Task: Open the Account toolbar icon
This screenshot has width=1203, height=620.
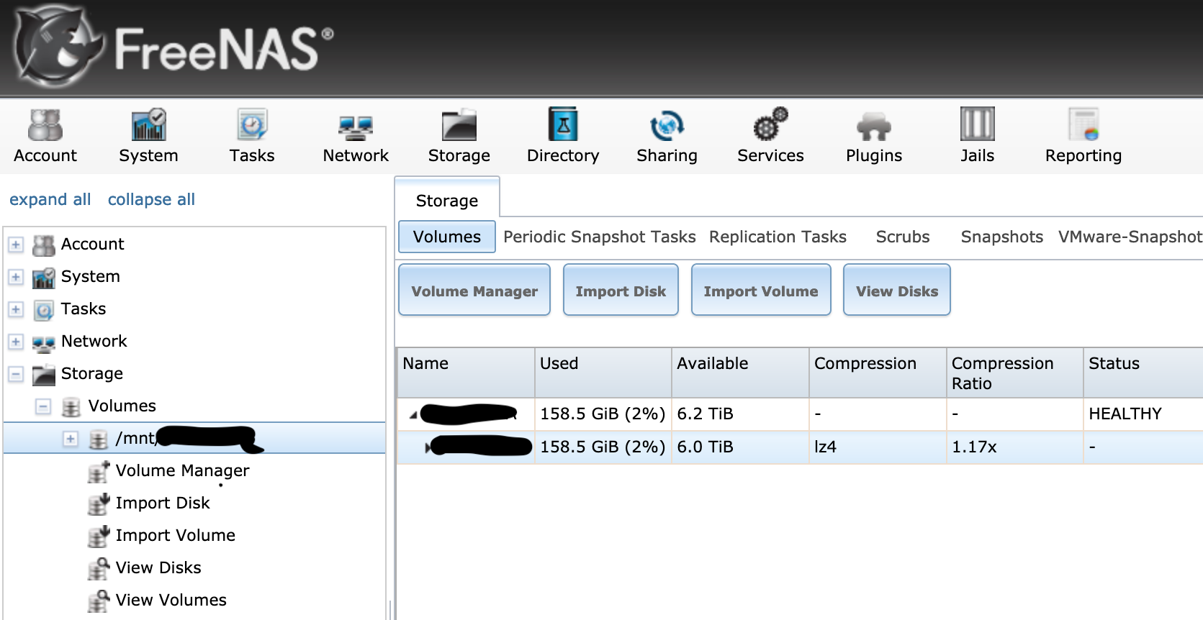Action: coord(45,125)
